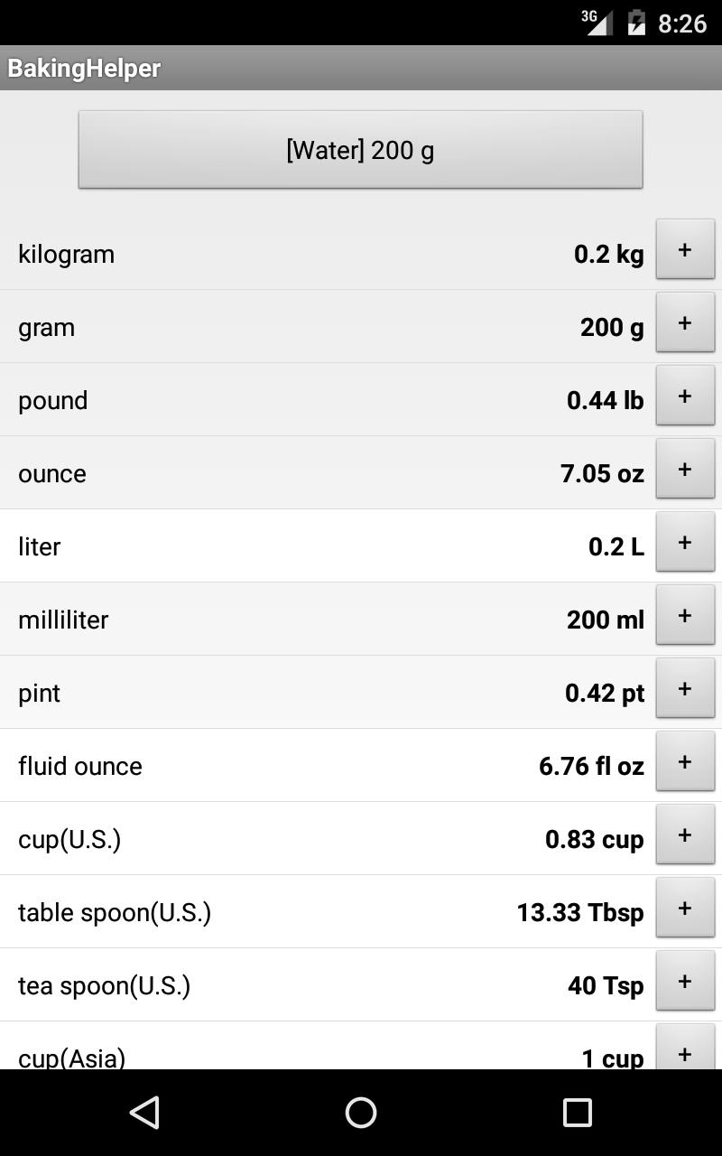Tap the Android back navigation button
722x1156 pixels.
pos(144,1113)
